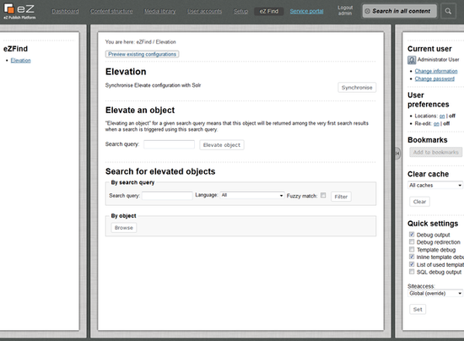This screenshot has height=341, width=464.
Task: Open User accounts section
Action: (x=204, y=11)
